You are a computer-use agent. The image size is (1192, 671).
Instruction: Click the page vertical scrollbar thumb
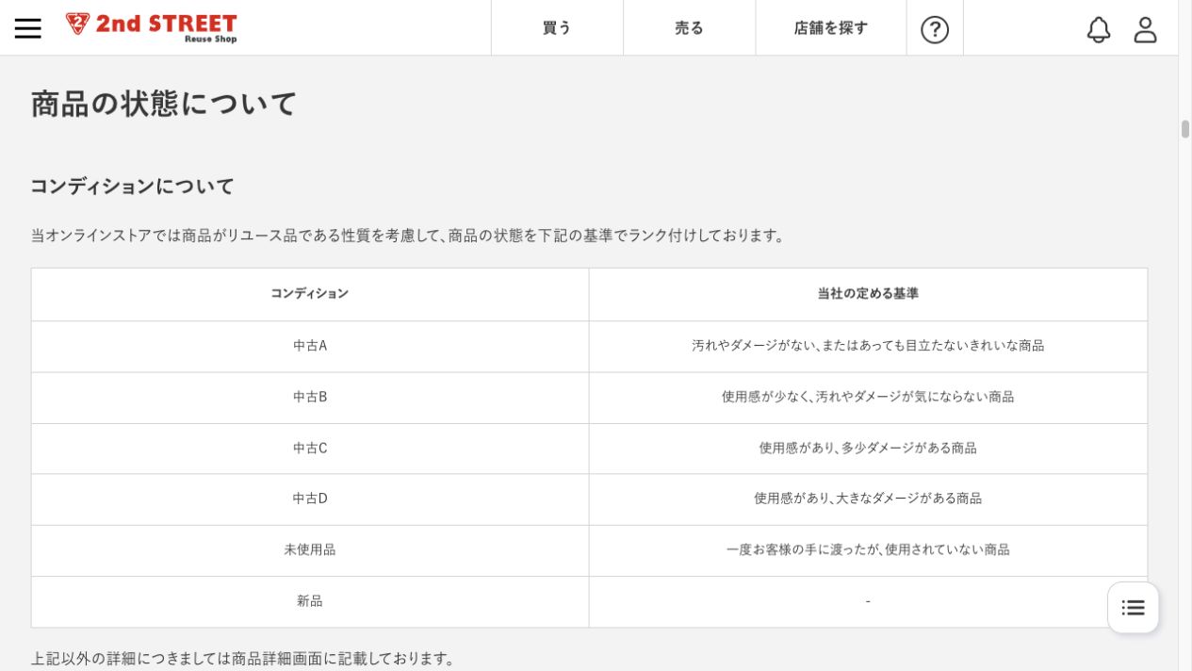(1185, 129)
